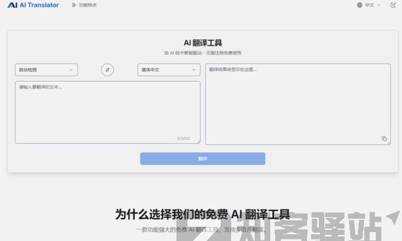Screen dimensions: 402x241
Task: Swap source and target languages
Action: pos(107,70)
